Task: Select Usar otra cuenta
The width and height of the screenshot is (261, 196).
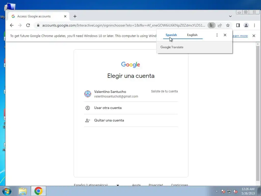Action: coord(131,108)
